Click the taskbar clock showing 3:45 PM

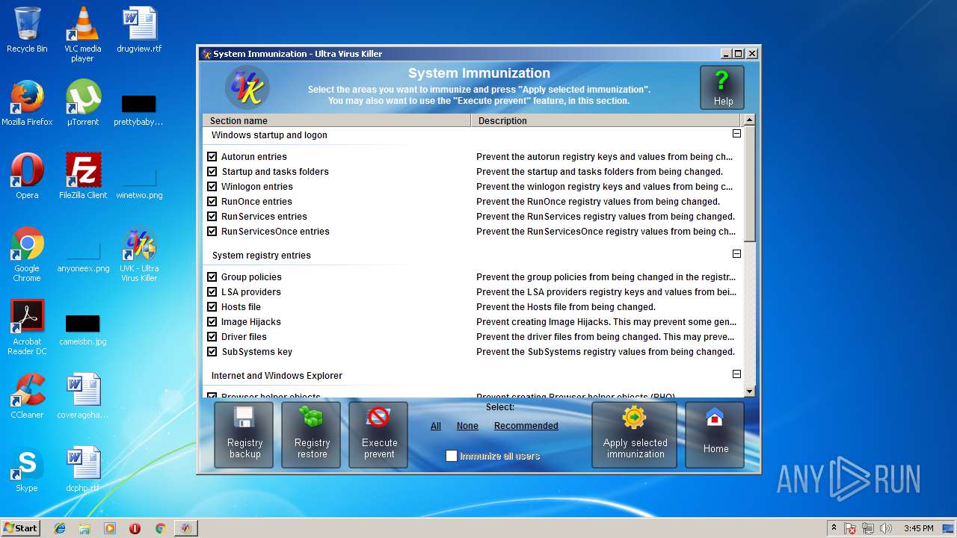[x=918, y=528]
